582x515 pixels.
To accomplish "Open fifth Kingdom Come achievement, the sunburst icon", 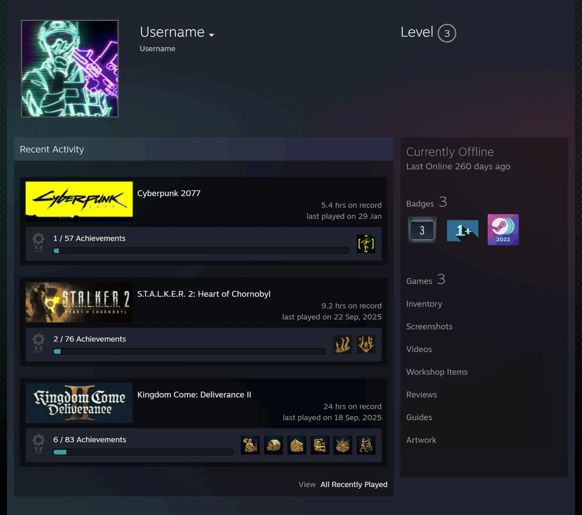I will (x=343, y=445).
